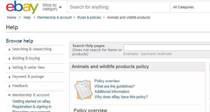Expand Selling & seller fees triangle

pos(9,68)
